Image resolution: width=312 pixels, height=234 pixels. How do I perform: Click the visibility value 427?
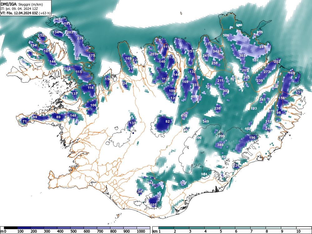tap(275, 86)
